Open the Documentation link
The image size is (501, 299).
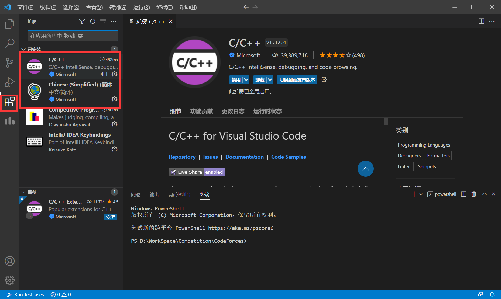tap(245, 157)
